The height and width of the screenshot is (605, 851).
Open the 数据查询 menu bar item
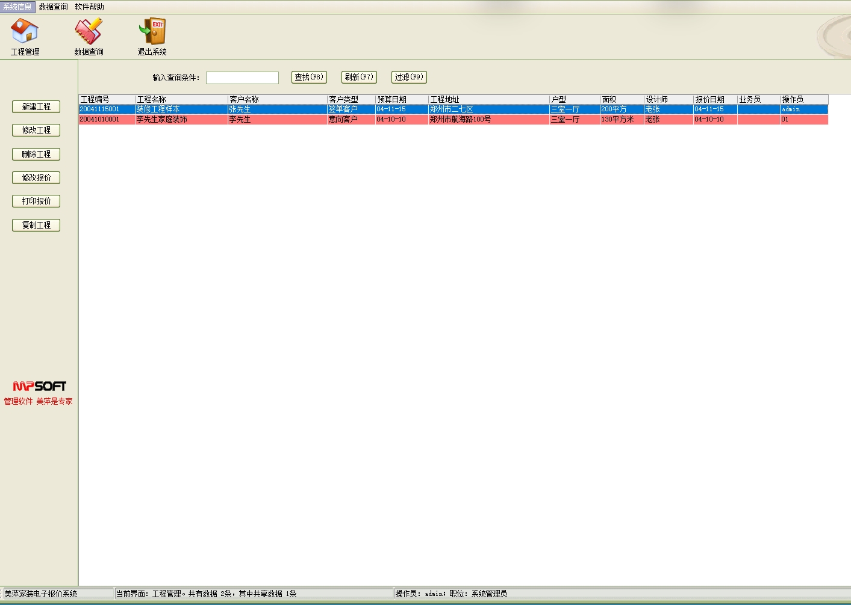(x=54, y=7)
